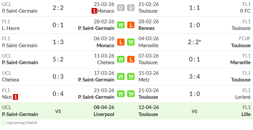Click the red card badge beside Monaco

[x=94, y=11]
